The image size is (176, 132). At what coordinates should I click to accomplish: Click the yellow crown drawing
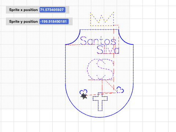102,19
